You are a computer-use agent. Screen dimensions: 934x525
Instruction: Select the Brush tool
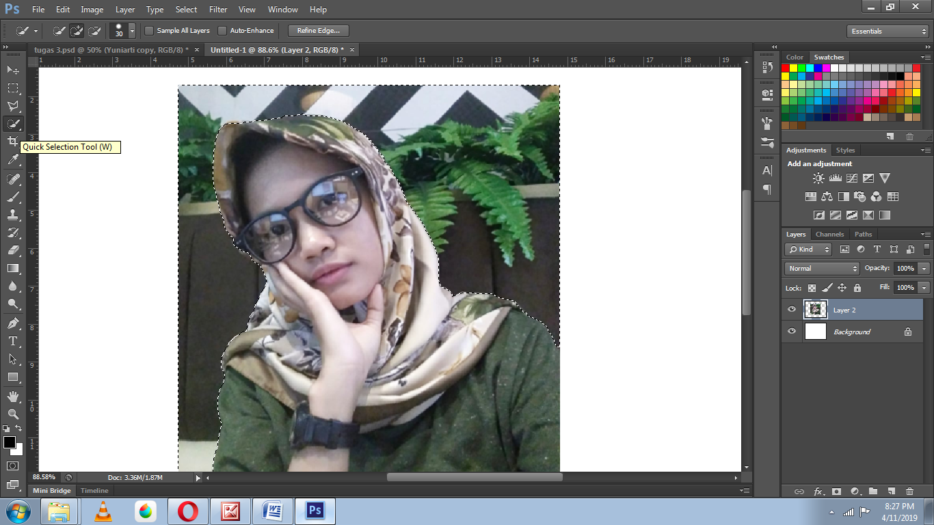coord(12,196)
